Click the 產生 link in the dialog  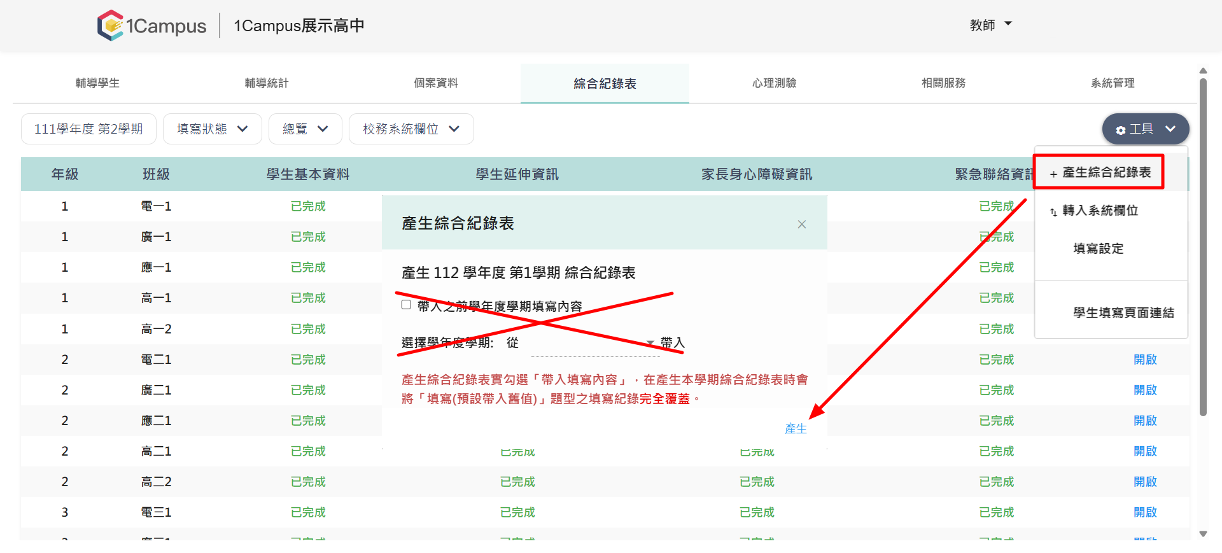point(796,429)
